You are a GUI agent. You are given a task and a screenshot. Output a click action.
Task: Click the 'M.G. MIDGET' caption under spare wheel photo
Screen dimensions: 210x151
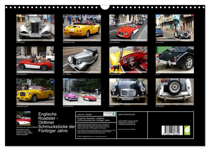[160, 106]
